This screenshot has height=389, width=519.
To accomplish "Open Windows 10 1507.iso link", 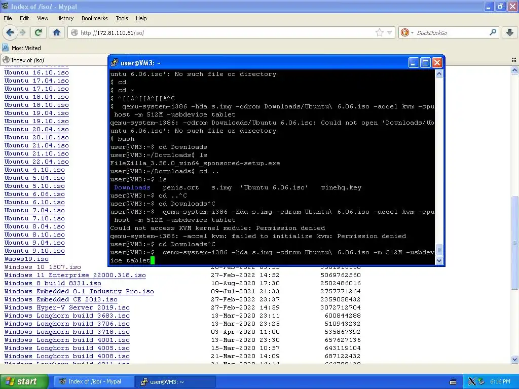I will [43, 267].
